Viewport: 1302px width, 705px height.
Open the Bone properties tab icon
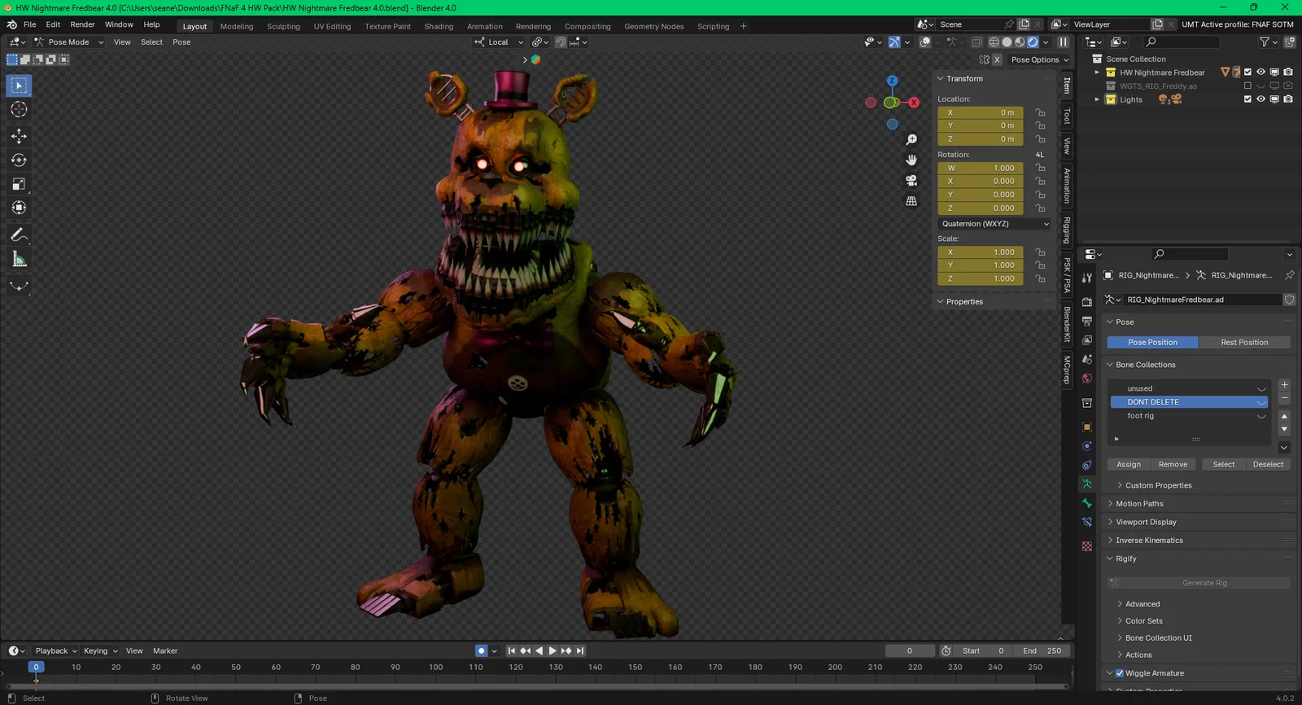[x=1087, y=503]
